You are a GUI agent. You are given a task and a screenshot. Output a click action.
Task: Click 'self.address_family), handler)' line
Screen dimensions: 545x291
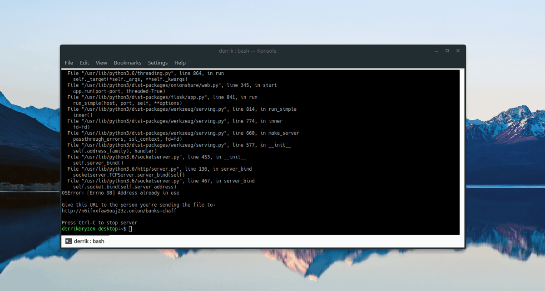114,151
